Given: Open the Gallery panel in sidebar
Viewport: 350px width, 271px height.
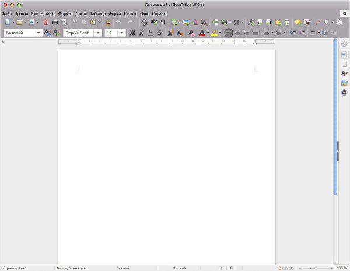Looking at the screenshot, I should point(344,83).
